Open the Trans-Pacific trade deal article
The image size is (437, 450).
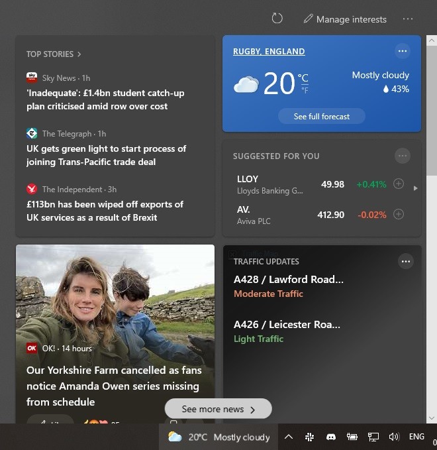107,155
